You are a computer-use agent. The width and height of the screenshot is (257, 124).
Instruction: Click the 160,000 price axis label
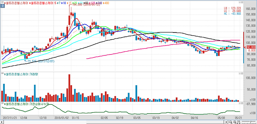pos(250,9)
